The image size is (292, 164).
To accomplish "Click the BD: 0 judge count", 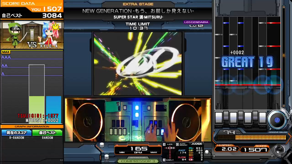I will coord(196,155).
